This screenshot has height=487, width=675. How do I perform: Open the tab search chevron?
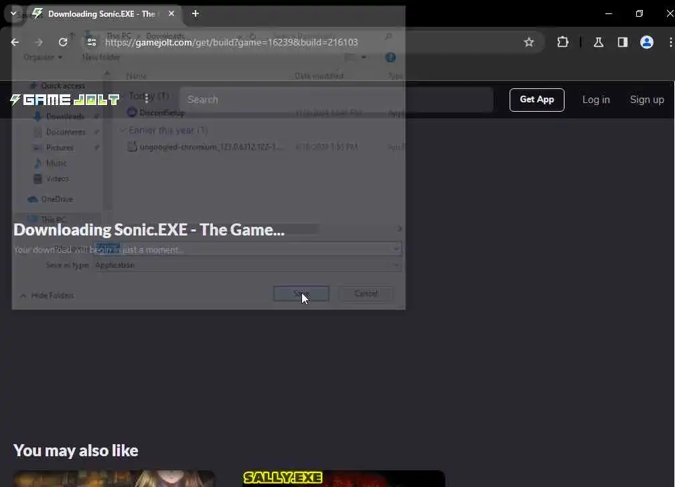13,13
